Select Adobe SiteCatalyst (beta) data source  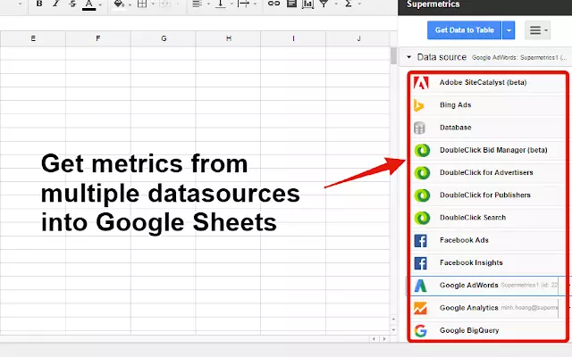pos(488,82)
